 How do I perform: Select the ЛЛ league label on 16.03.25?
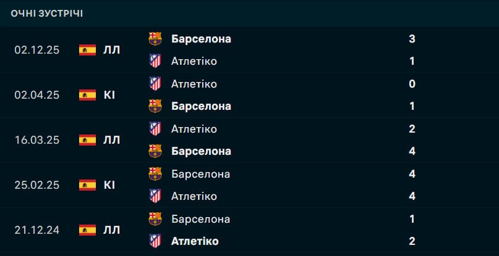(112, 140)
